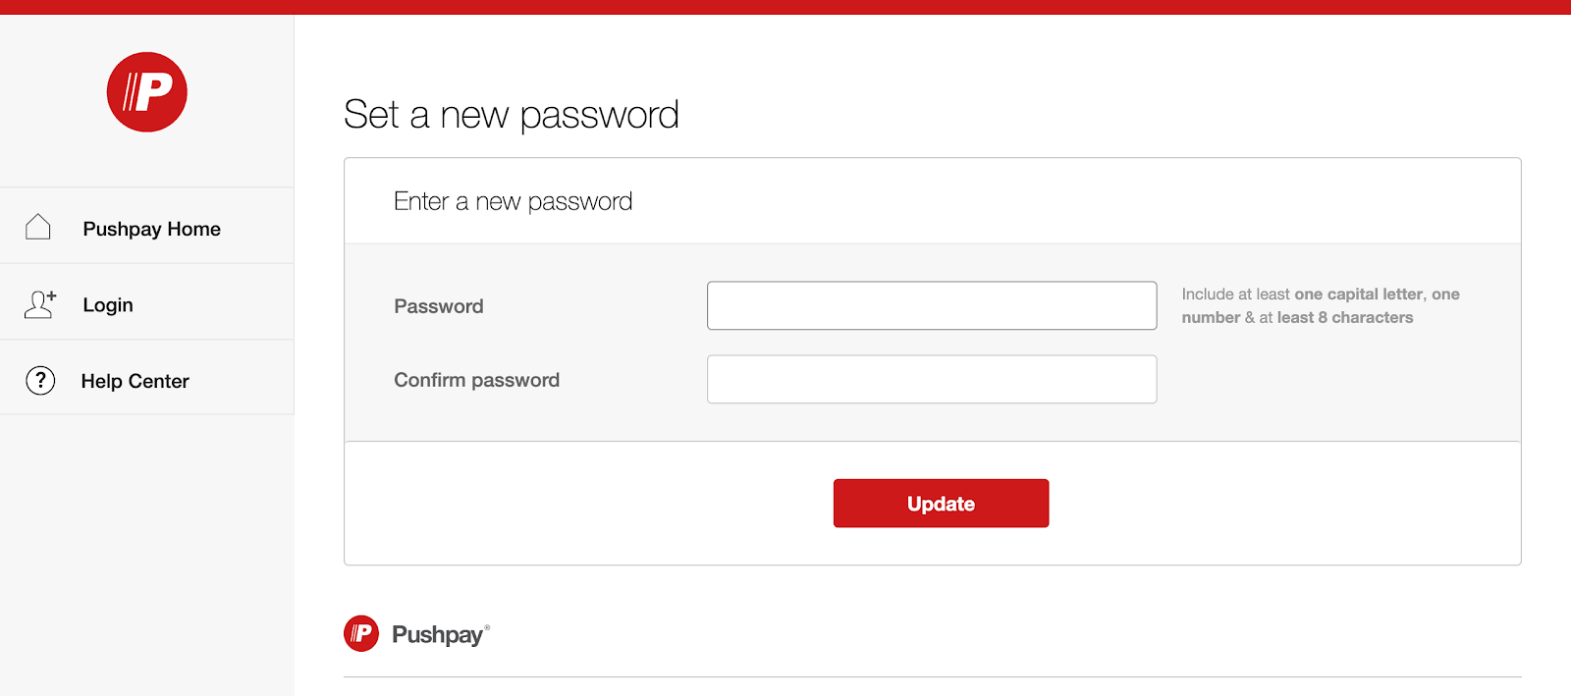Click the Enter a new password panel header
Viewport: 1571px width, 696px height.
click(513, 200)
